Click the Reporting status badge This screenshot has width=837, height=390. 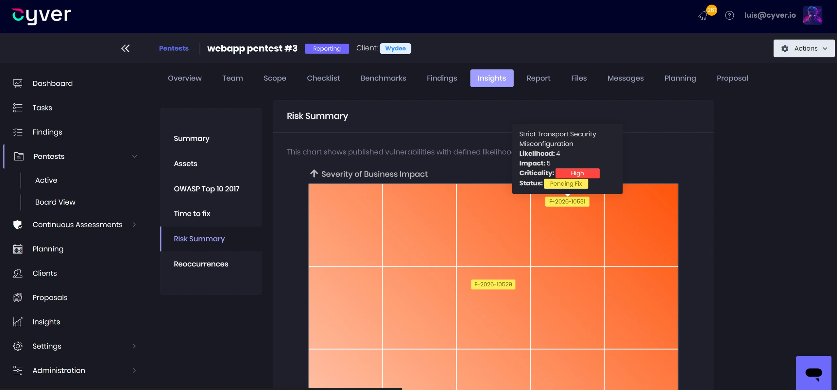pos(327,49)
